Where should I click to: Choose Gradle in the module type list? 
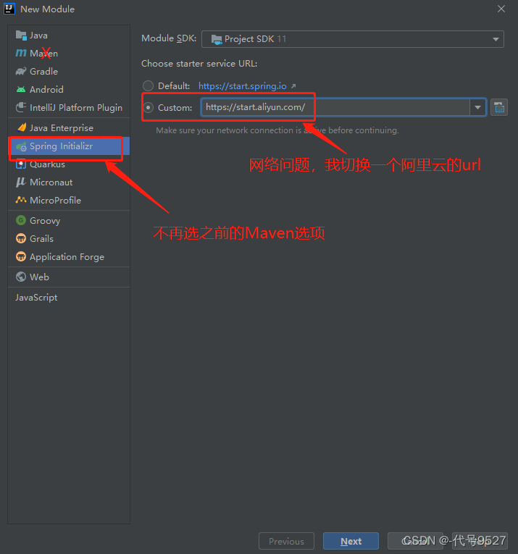pyautogui.click(x=69, y=72)
